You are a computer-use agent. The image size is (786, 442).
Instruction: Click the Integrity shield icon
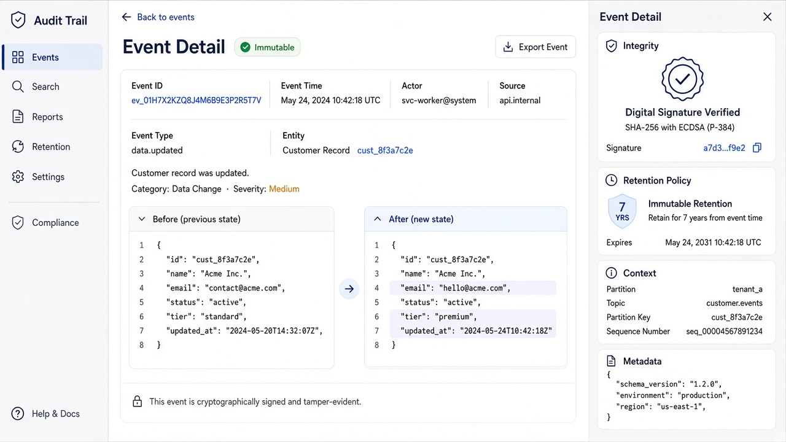point(611,46)
